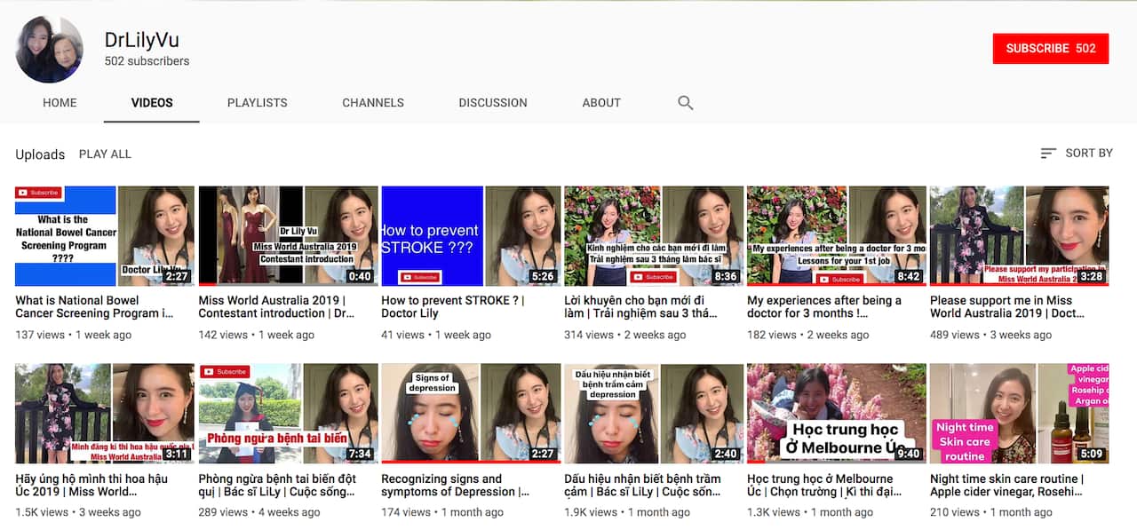Image resolution: width=1137 pixels, height=530 pixels.
Task: Go to the ABOUT tab
Action: coord(601,102)
